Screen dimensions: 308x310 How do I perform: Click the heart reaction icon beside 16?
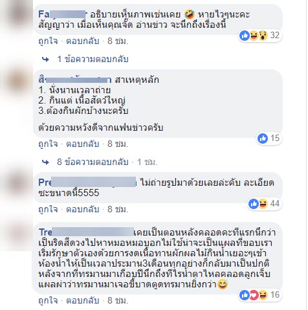click(254, 295)
